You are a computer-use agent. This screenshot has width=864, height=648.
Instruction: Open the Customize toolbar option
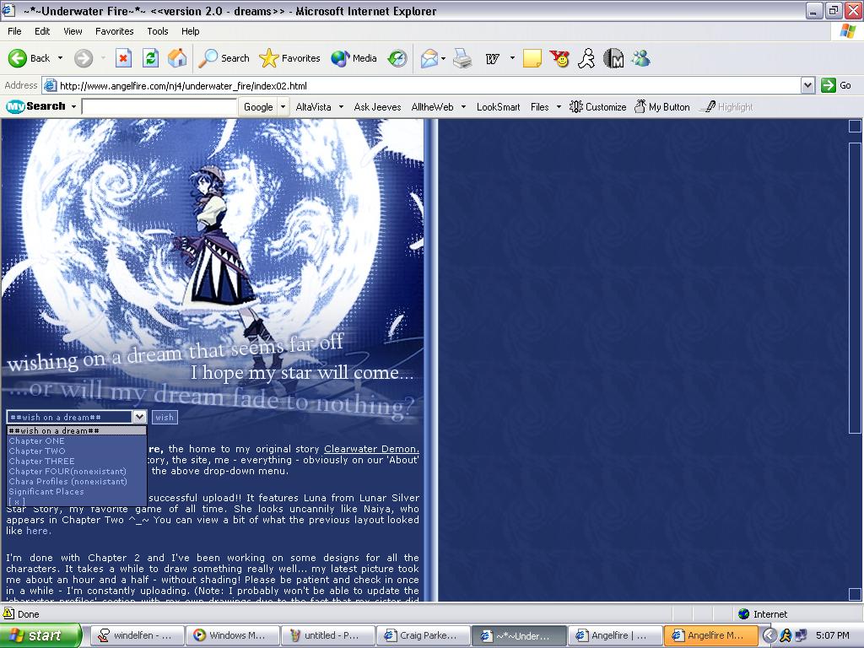598,107
